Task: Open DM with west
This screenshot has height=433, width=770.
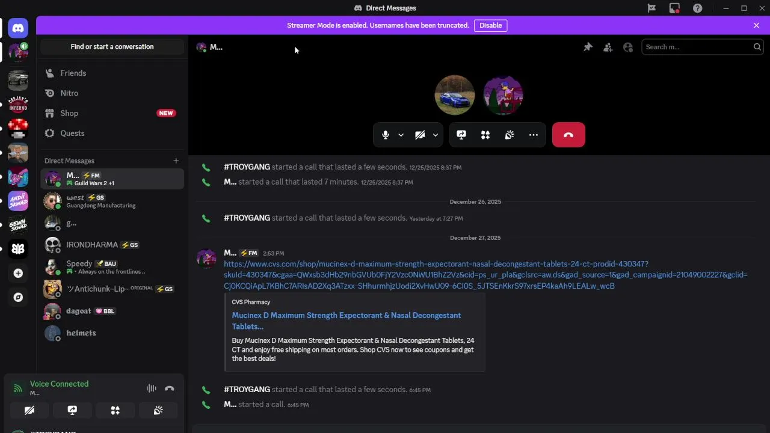Action: (x=112, y=201)
